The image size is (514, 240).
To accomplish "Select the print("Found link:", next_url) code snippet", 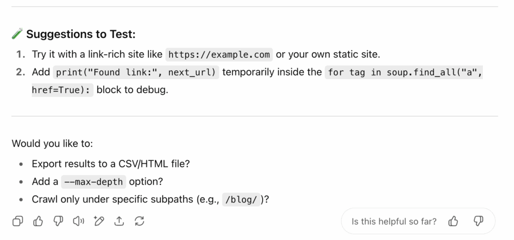I will point(136,72).
